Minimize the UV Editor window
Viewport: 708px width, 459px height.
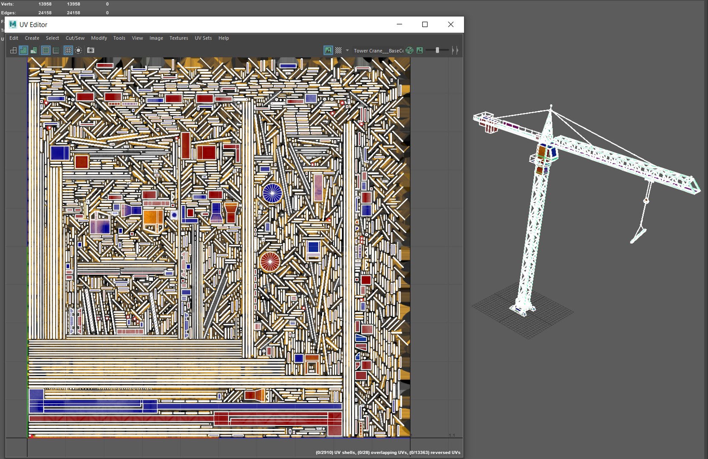pos(399,25)
